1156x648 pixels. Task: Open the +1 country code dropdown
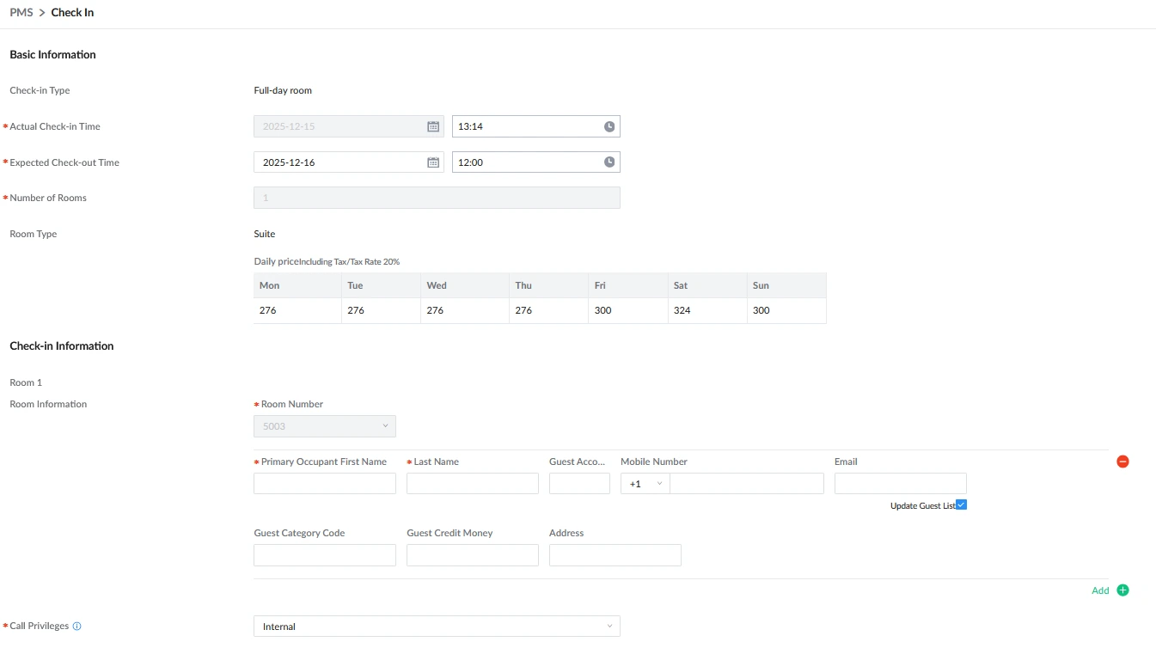645,483
